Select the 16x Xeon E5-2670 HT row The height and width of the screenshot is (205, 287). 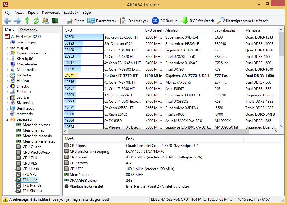(x=171, y=37)
